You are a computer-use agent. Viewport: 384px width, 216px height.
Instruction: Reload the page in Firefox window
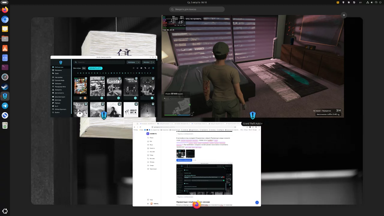click(140, 127)
